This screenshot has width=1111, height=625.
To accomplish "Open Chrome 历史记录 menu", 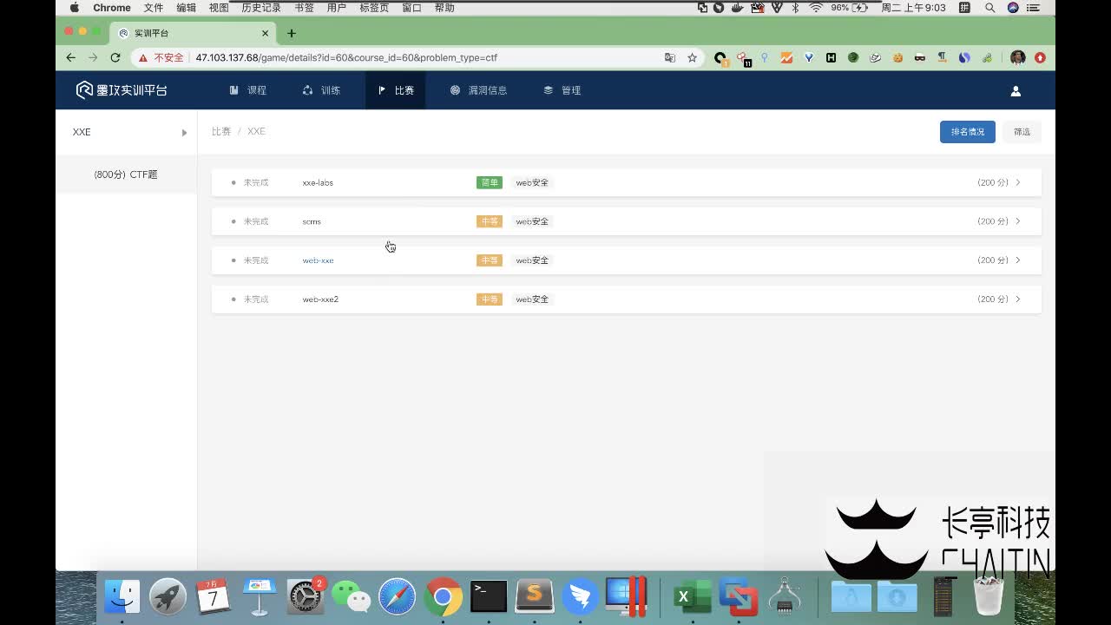I will [x=261, y=8].
